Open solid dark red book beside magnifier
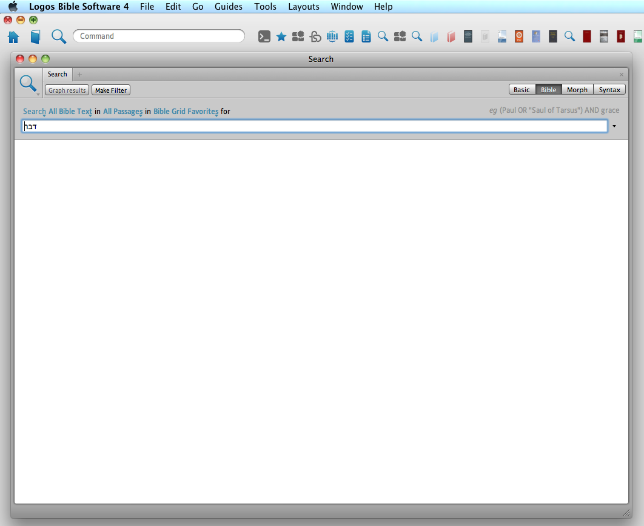The width and height of the screenshot is (644, 526). point(587,36)
